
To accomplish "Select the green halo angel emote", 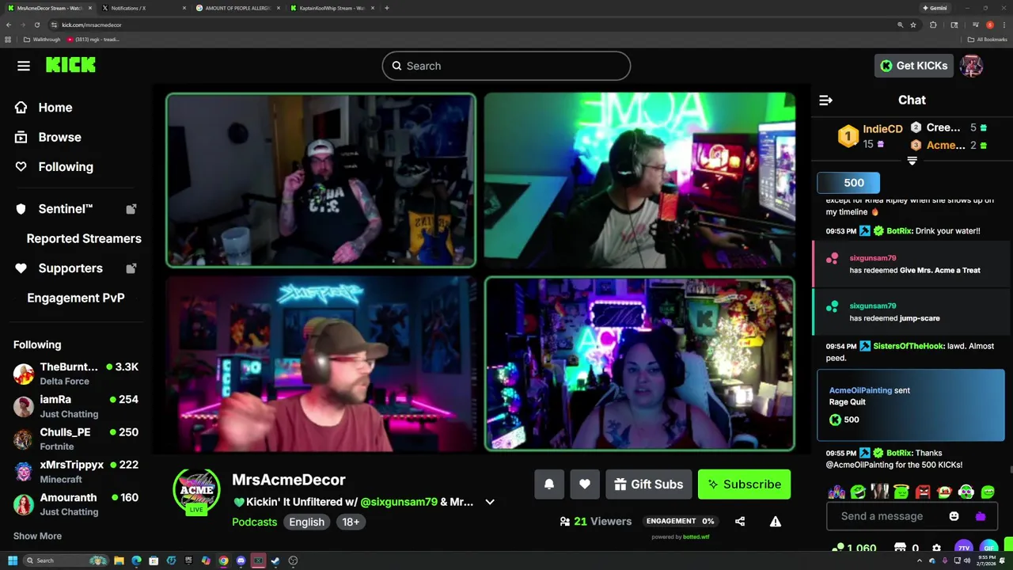I will pos(901,492).
